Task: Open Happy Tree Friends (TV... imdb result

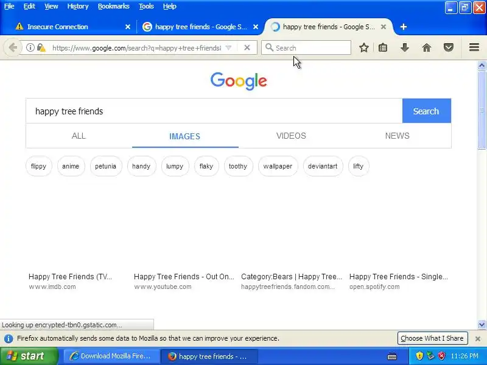Action: point(70,277)
